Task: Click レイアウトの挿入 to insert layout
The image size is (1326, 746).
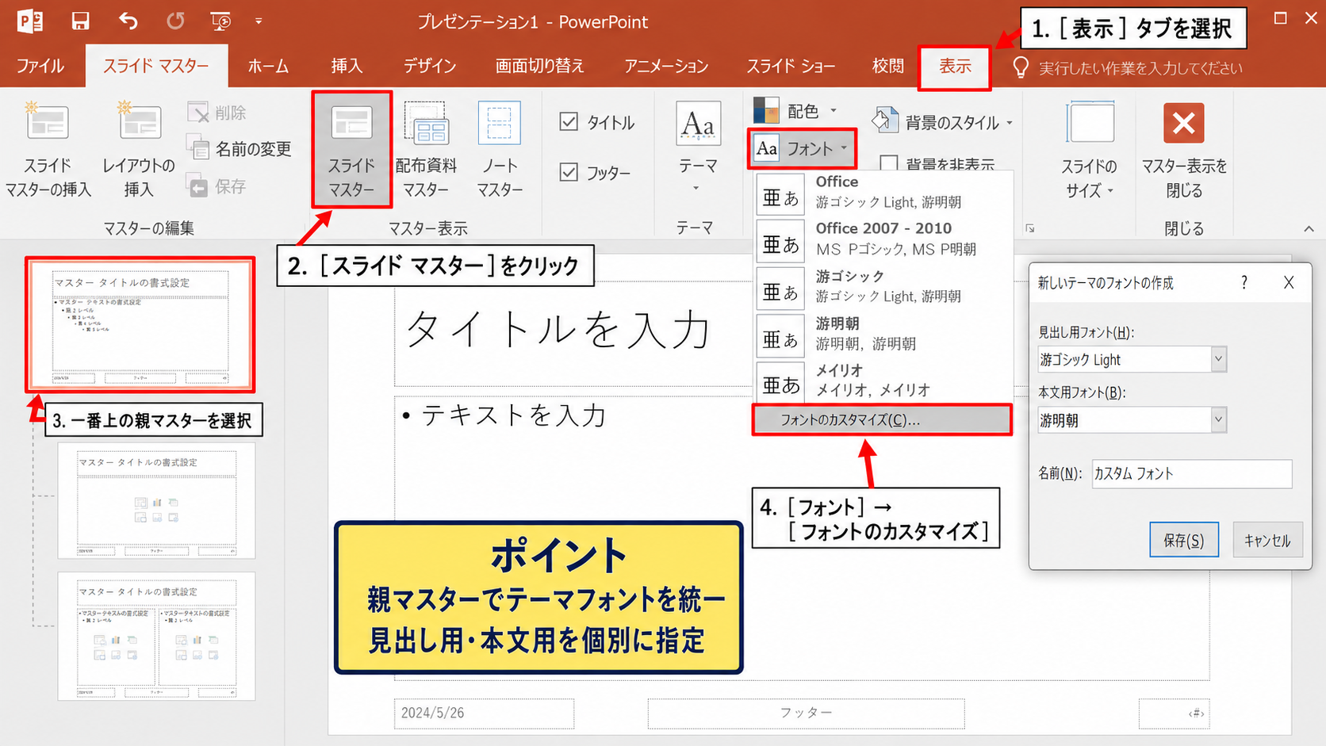Action: click(x=139, y=149)
